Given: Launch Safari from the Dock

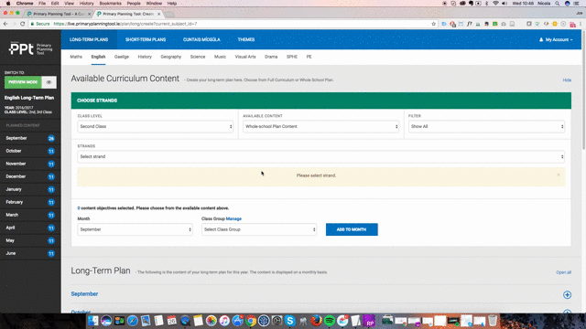Looking at the screenshot, I should pos(132,321).
